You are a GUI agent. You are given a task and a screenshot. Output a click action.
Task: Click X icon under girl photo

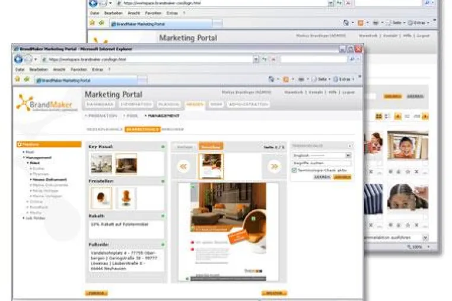tap(416, 225)
